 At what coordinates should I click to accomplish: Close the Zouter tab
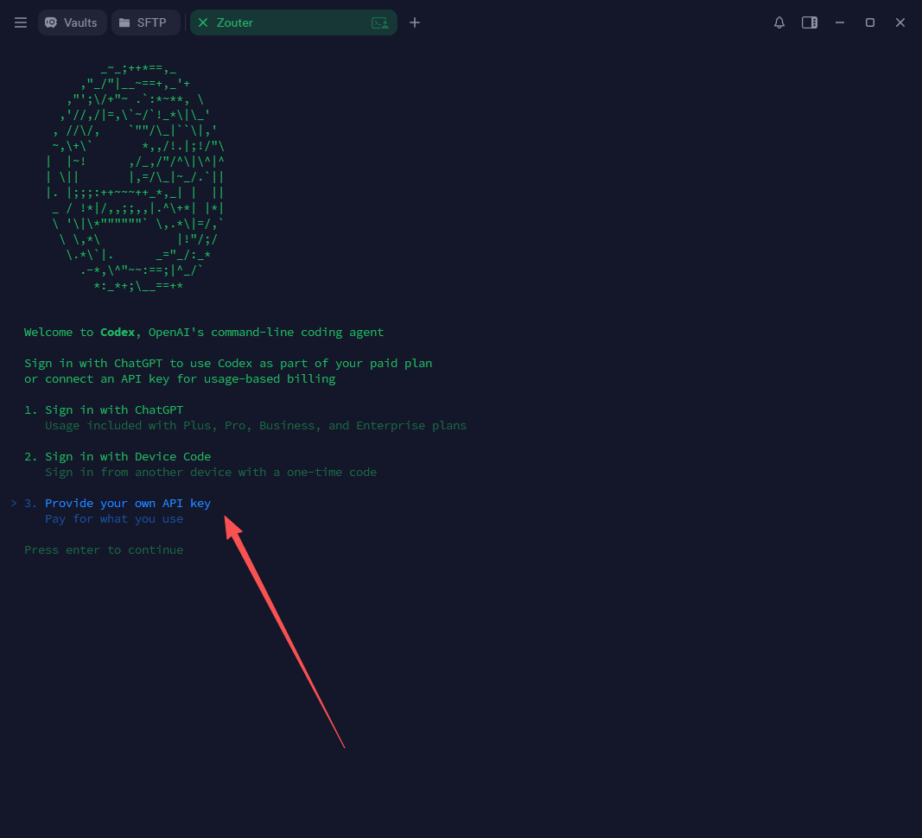(x=203, y=22)
